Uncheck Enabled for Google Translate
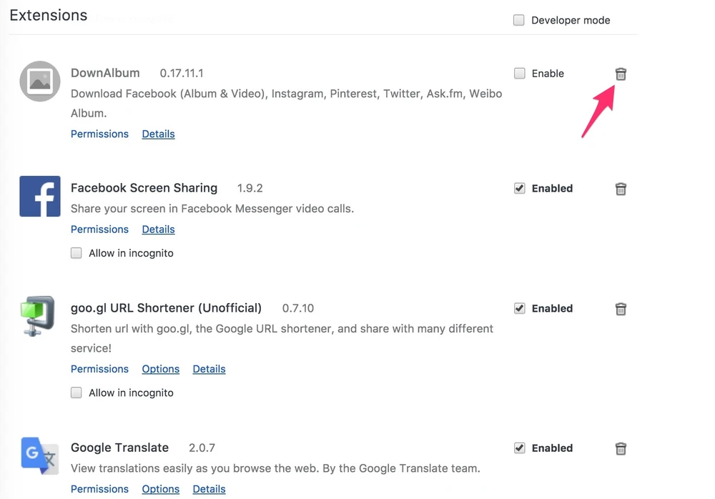 pyautogui.click(x=520, y=448)
